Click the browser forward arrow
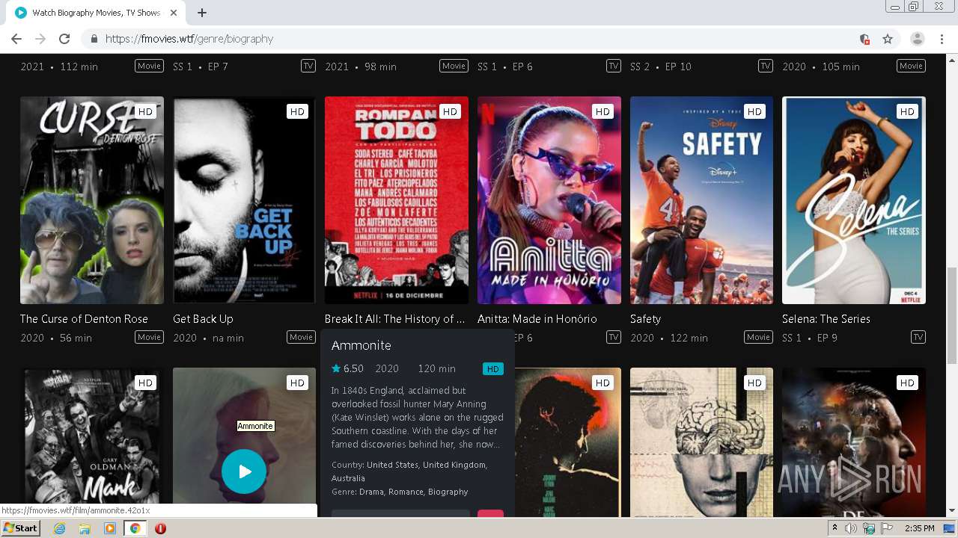 click(x=40, y=39)
